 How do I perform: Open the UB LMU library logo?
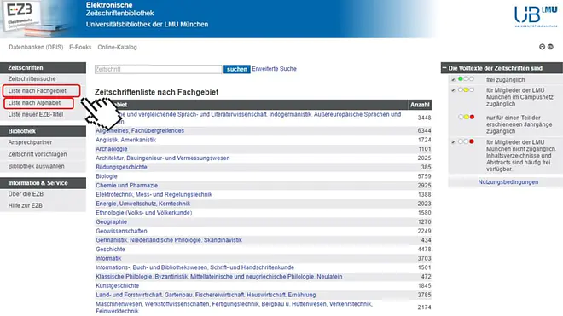click(536, 16)
